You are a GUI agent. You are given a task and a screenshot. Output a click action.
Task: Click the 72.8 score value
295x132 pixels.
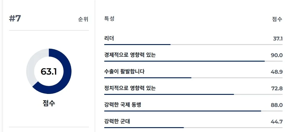(x=277, y=89)
